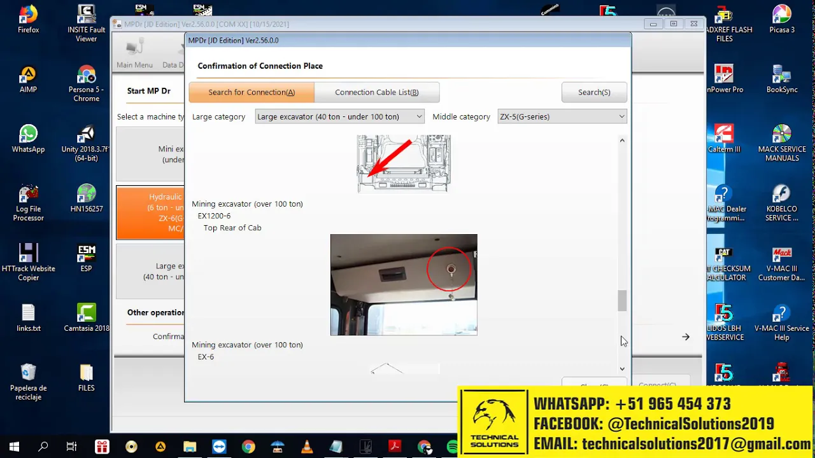Select the Mini excavator machine type button
This screenshot has width=815, height=458.
pyautogui.click(x=150, y=154)
